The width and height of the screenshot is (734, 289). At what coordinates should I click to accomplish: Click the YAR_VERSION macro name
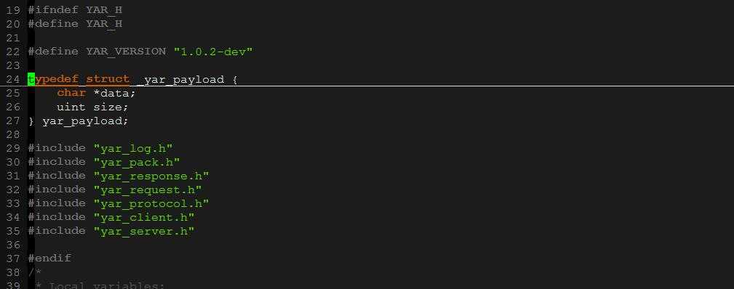pos(126,52)
